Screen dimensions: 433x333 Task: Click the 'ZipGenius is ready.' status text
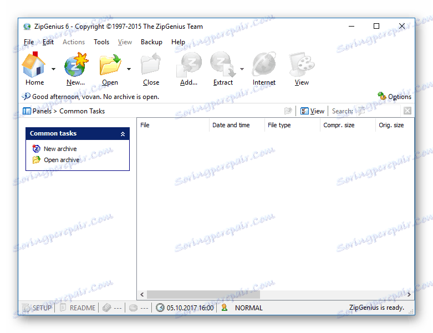click(x=376, y=308)
